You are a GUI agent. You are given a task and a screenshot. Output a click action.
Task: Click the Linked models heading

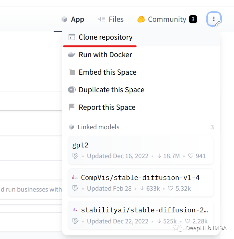pos(98,127)
